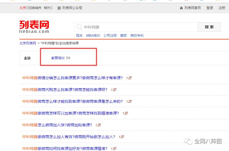Open the 注册 register link
Screen dimensions: 229x151
pos(222,8)
